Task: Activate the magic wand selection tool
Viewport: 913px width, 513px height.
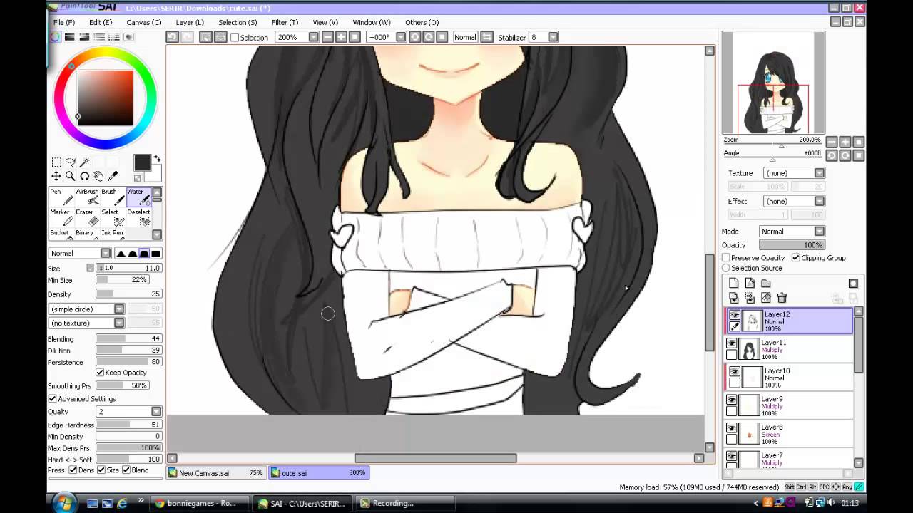Action: tap(84, 162)
